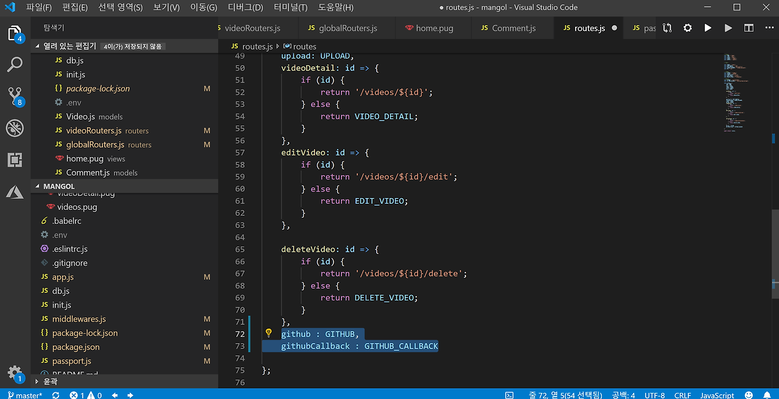779x399 pixels.
Task: Open Comment.js models in open editors list
Action: 124,172
